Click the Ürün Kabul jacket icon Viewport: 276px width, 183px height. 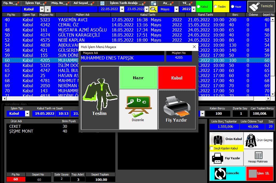pyautogui.click(x=218, y=139)
